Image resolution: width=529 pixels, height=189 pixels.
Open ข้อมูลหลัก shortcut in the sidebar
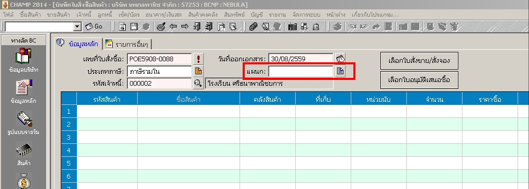(x=23, y=91)
